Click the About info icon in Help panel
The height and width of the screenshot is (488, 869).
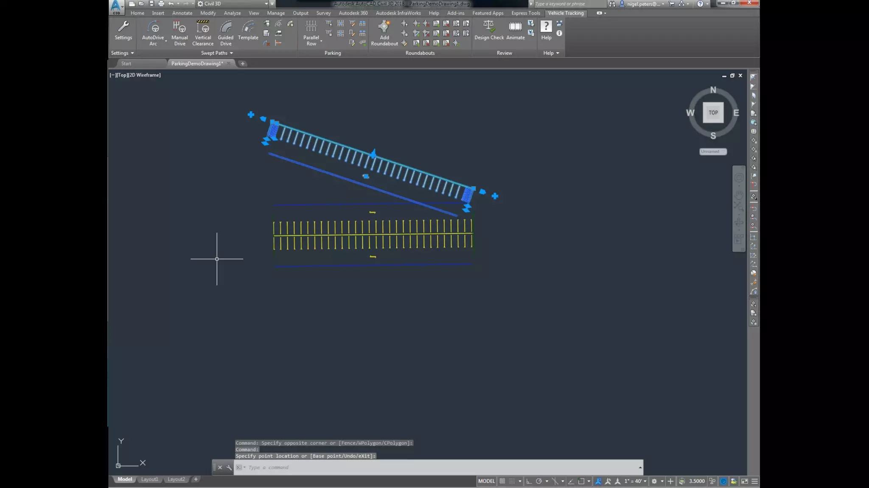click(559, 33)
